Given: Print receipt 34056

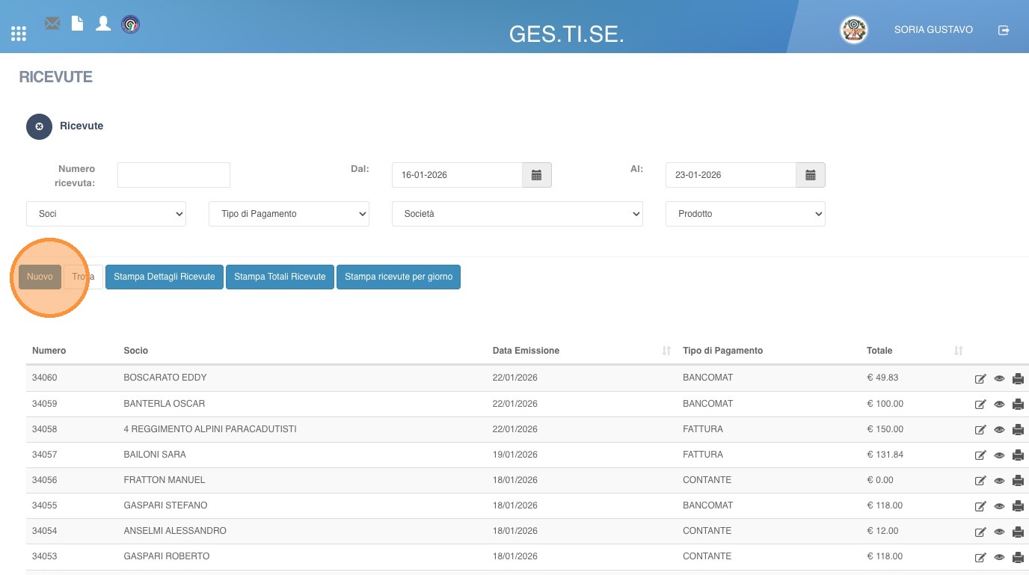Looking at the screenshot, I should [1018, 481].
